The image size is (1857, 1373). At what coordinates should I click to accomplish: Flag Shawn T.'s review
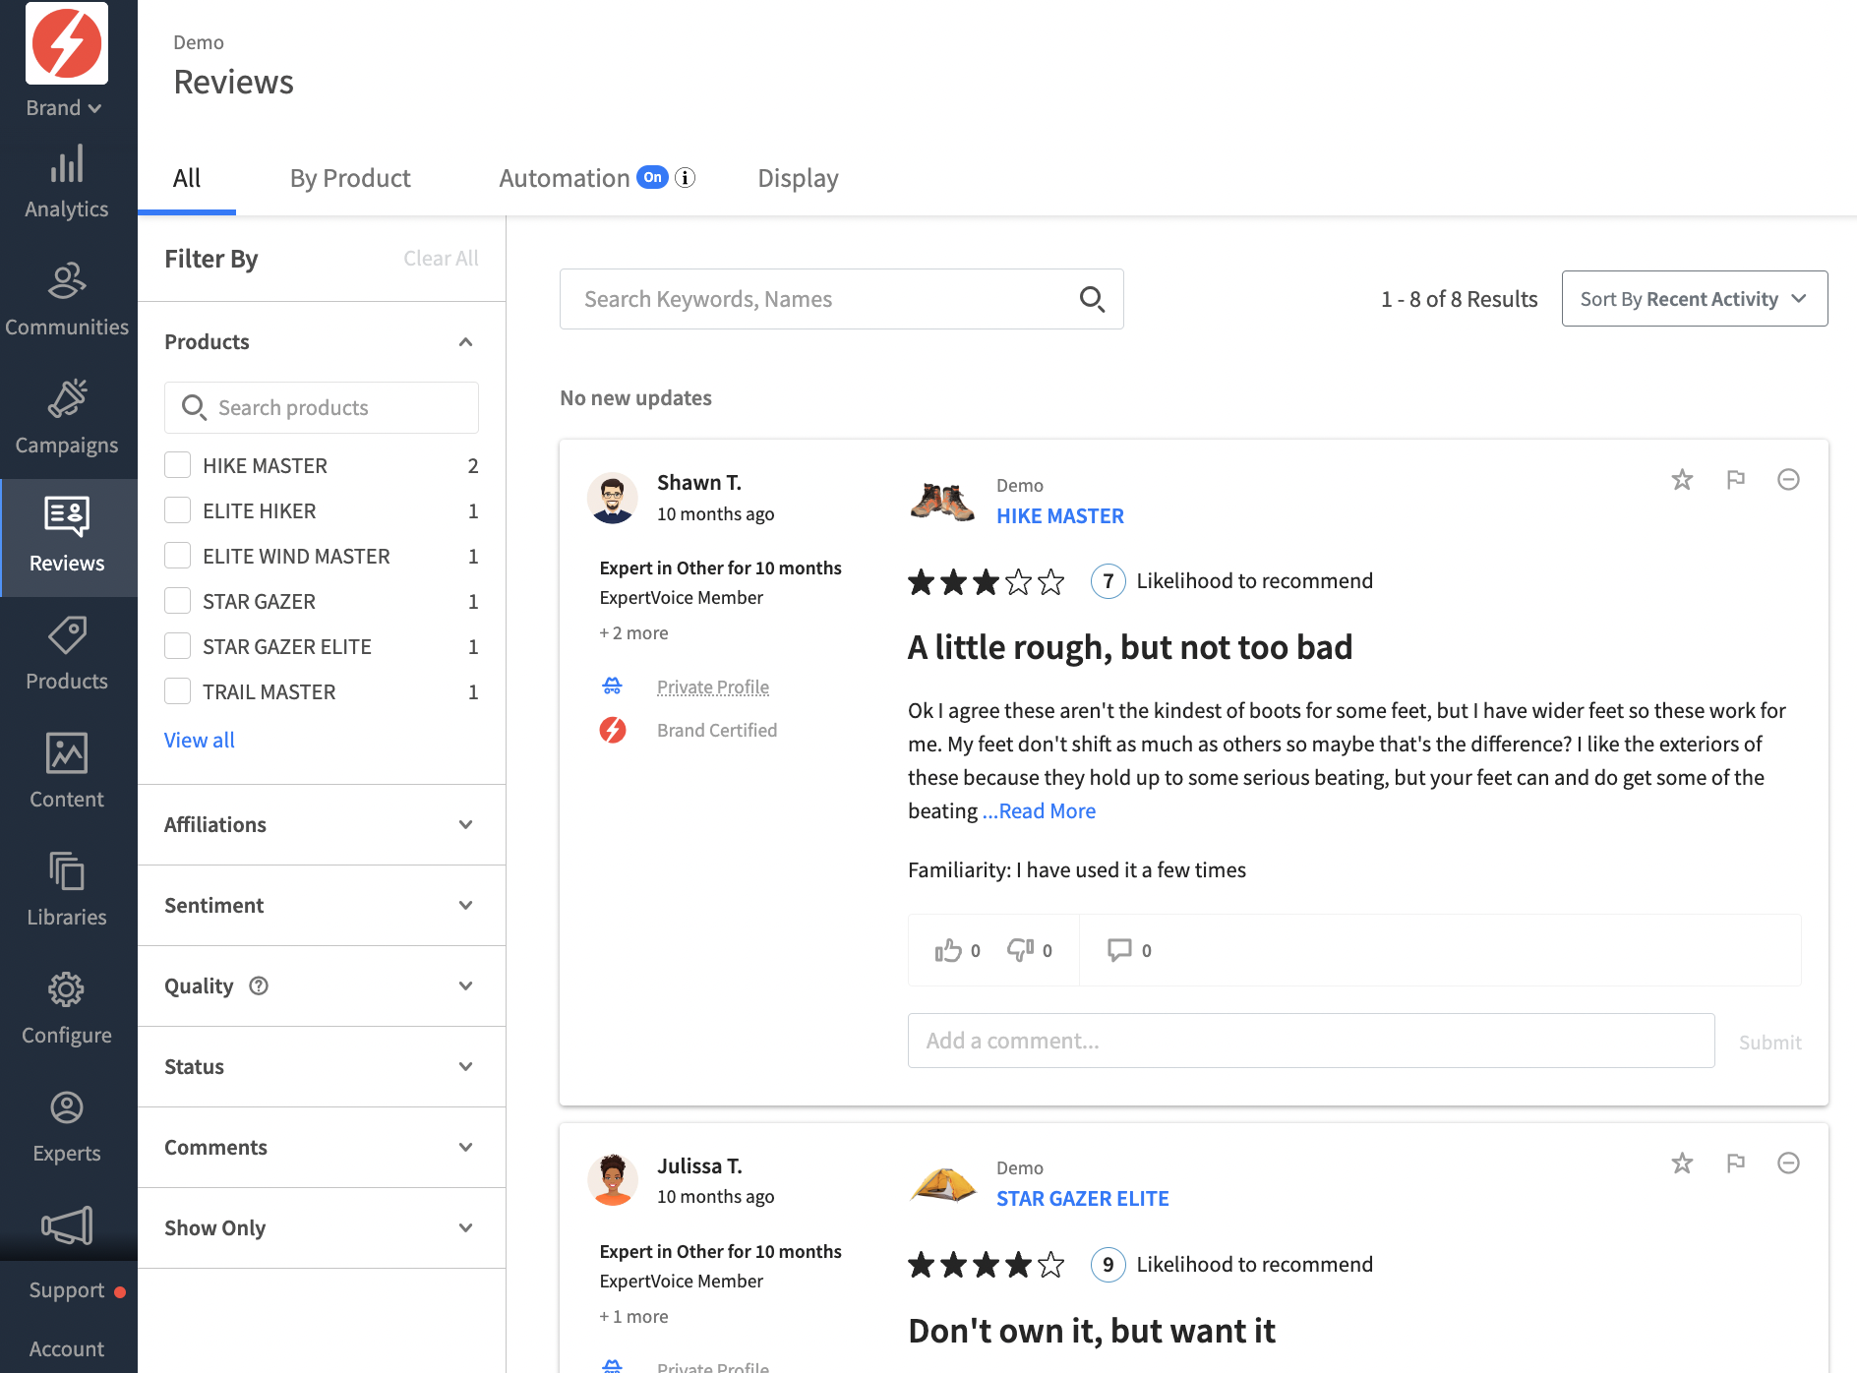click(x=1736, y=480)
